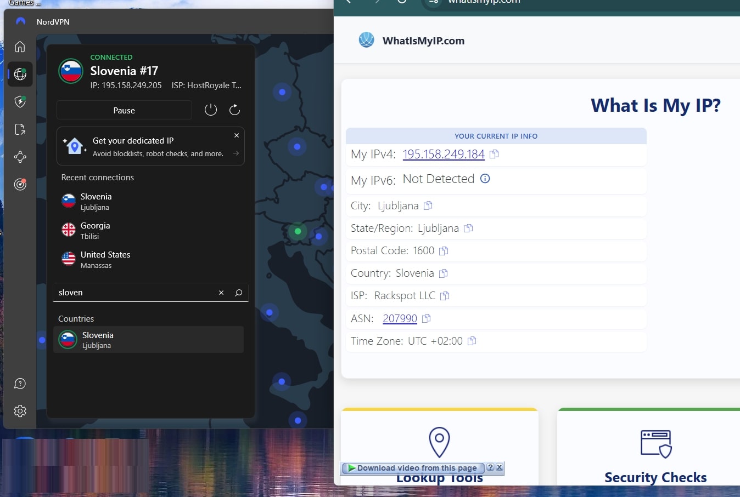
Task: Clear the search with the x icon
Action: point(221,292)
